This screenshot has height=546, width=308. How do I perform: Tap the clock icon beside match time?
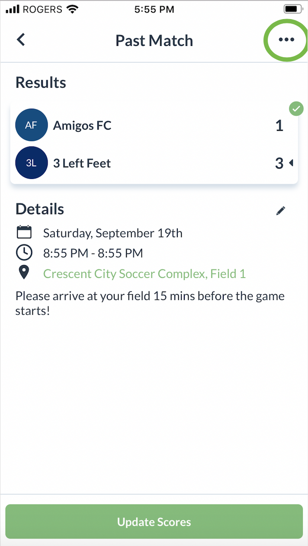24,252
